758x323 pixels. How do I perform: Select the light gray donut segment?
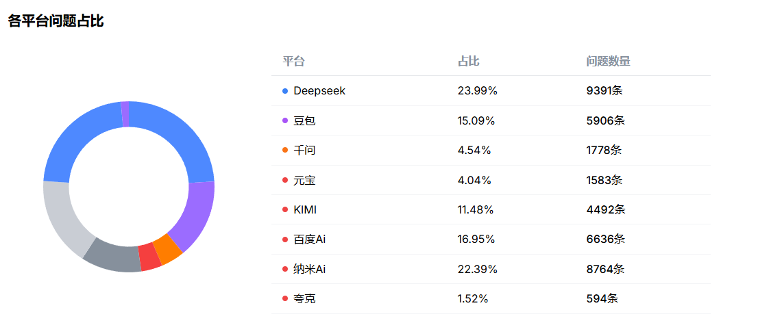tap(62, 217)
